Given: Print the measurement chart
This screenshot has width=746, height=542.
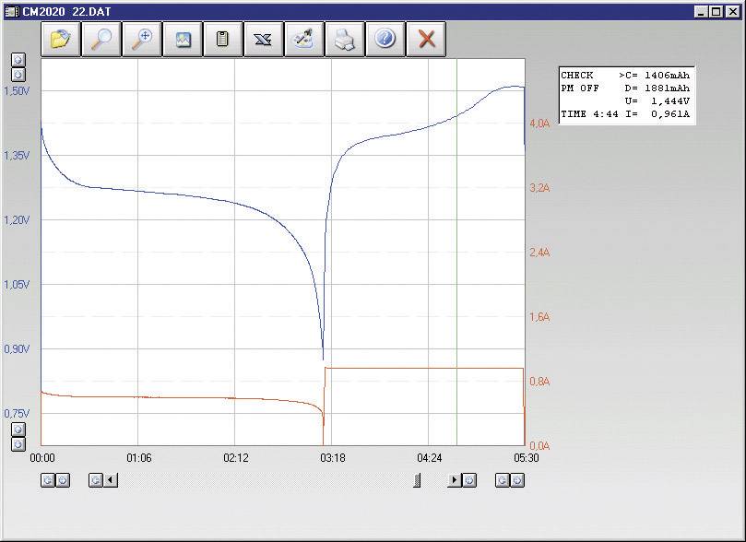Looking at the screenshot, I should 345,38.
